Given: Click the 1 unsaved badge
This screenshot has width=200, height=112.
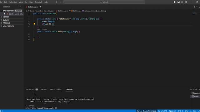Looking at the screenshot, I should click(18, 11).
